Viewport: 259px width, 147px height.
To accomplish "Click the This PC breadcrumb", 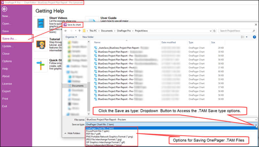I will click(93, 31).
